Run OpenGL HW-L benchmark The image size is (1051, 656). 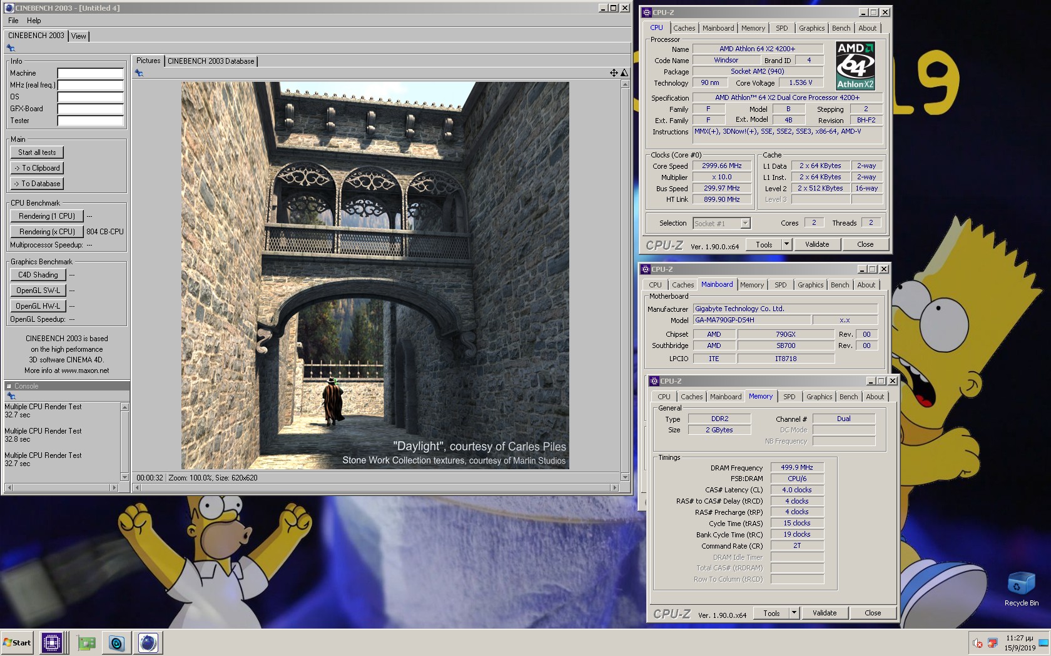[x=38, y=306]
